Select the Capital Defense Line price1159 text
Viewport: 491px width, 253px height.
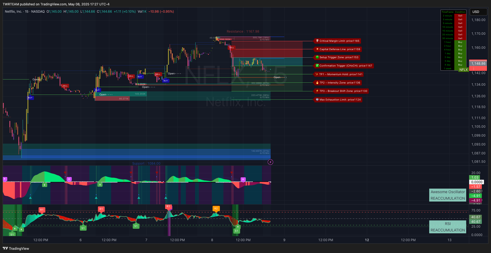[x=340, y=49]
